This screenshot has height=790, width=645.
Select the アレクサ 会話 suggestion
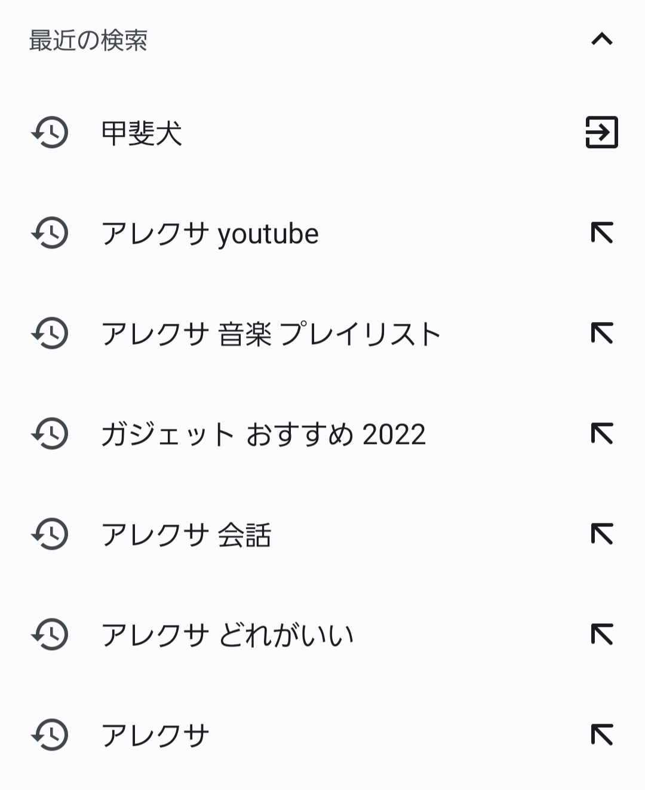click(x=186, y=534)
